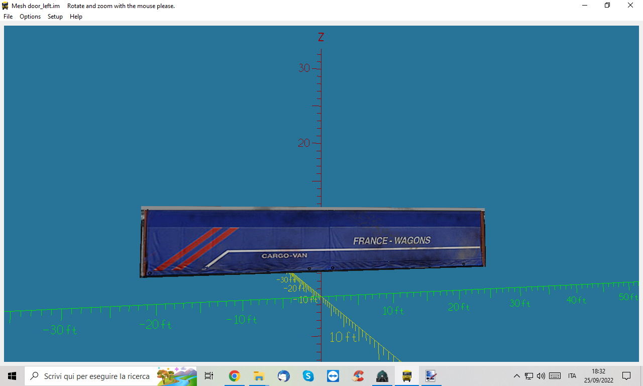Open the dark train icon app on taskbar

(x=382, y=376)
